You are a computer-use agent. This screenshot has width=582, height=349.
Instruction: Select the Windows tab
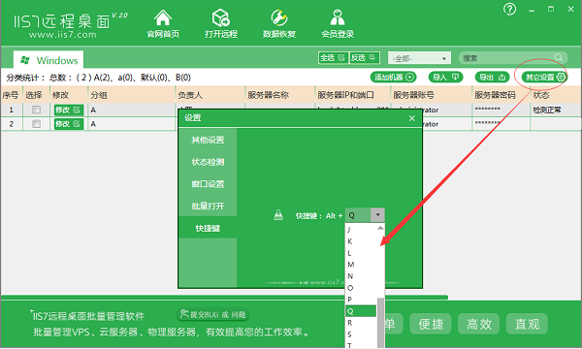coord(48,60)
